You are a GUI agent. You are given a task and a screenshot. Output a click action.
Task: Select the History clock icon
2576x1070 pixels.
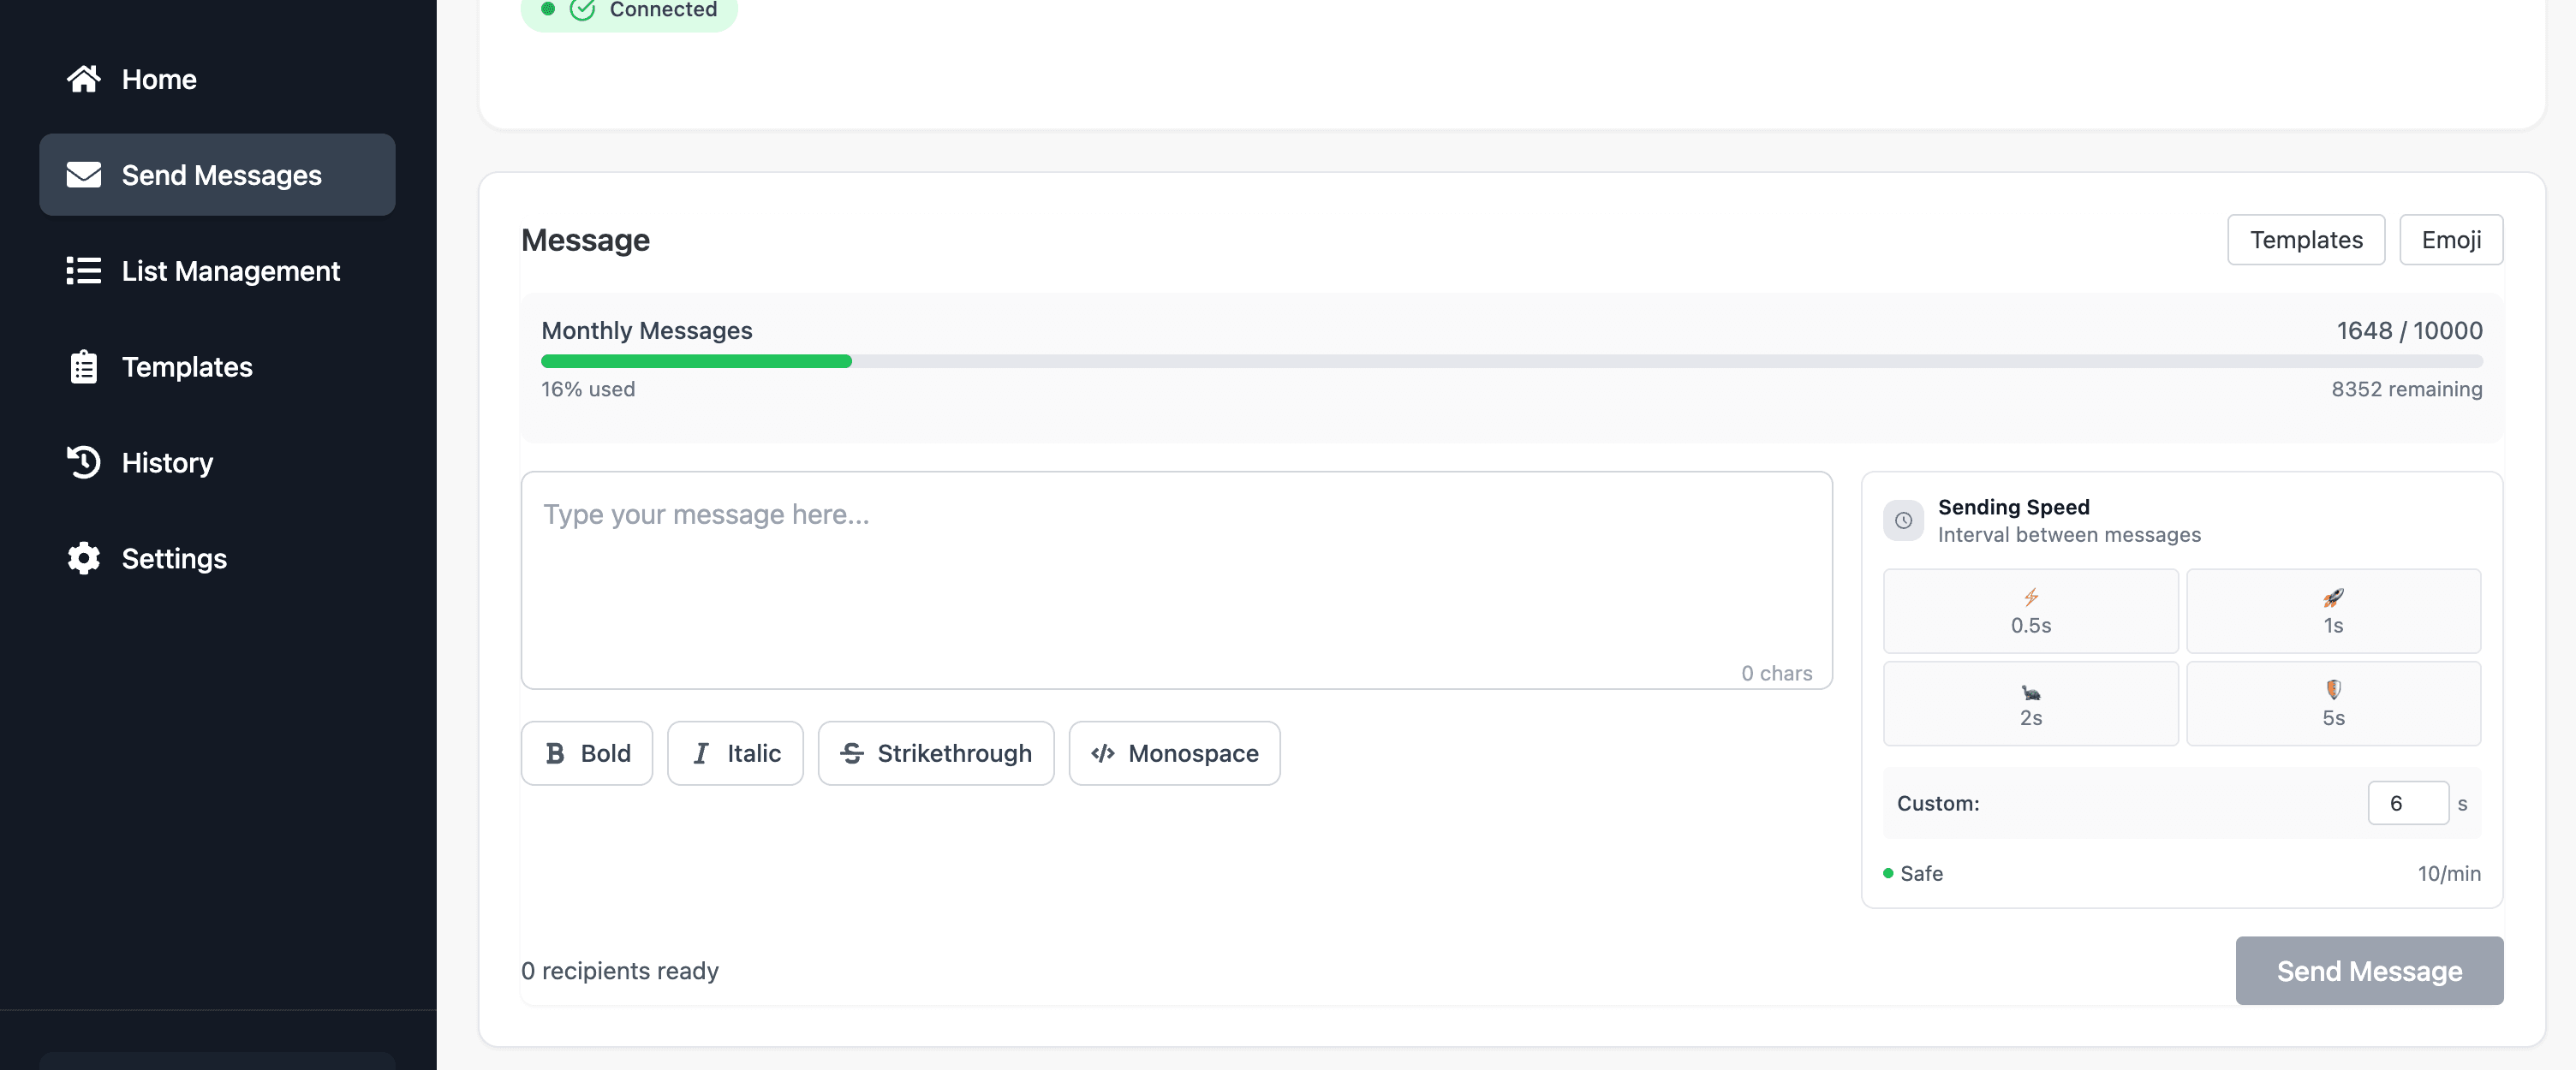(84, 462)
